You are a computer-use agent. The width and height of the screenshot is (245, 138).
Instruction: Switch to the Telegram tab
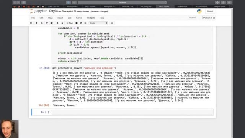(x=220, y=7)
